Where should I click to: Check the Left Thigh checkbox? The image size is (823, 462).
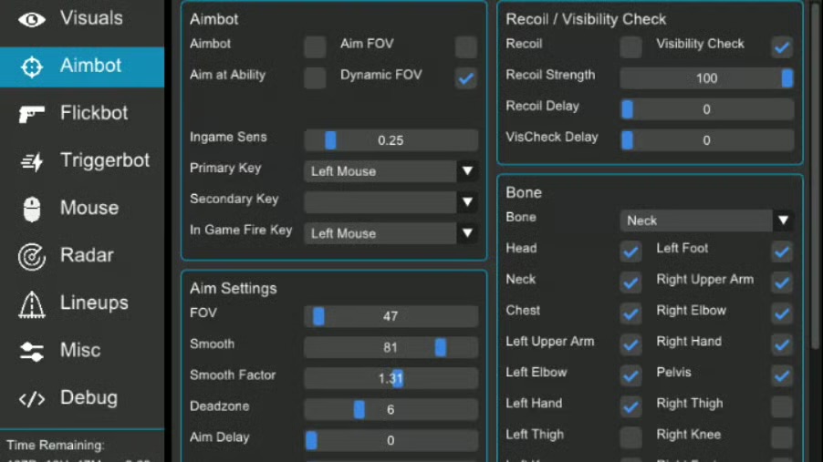tap(630, 437)
